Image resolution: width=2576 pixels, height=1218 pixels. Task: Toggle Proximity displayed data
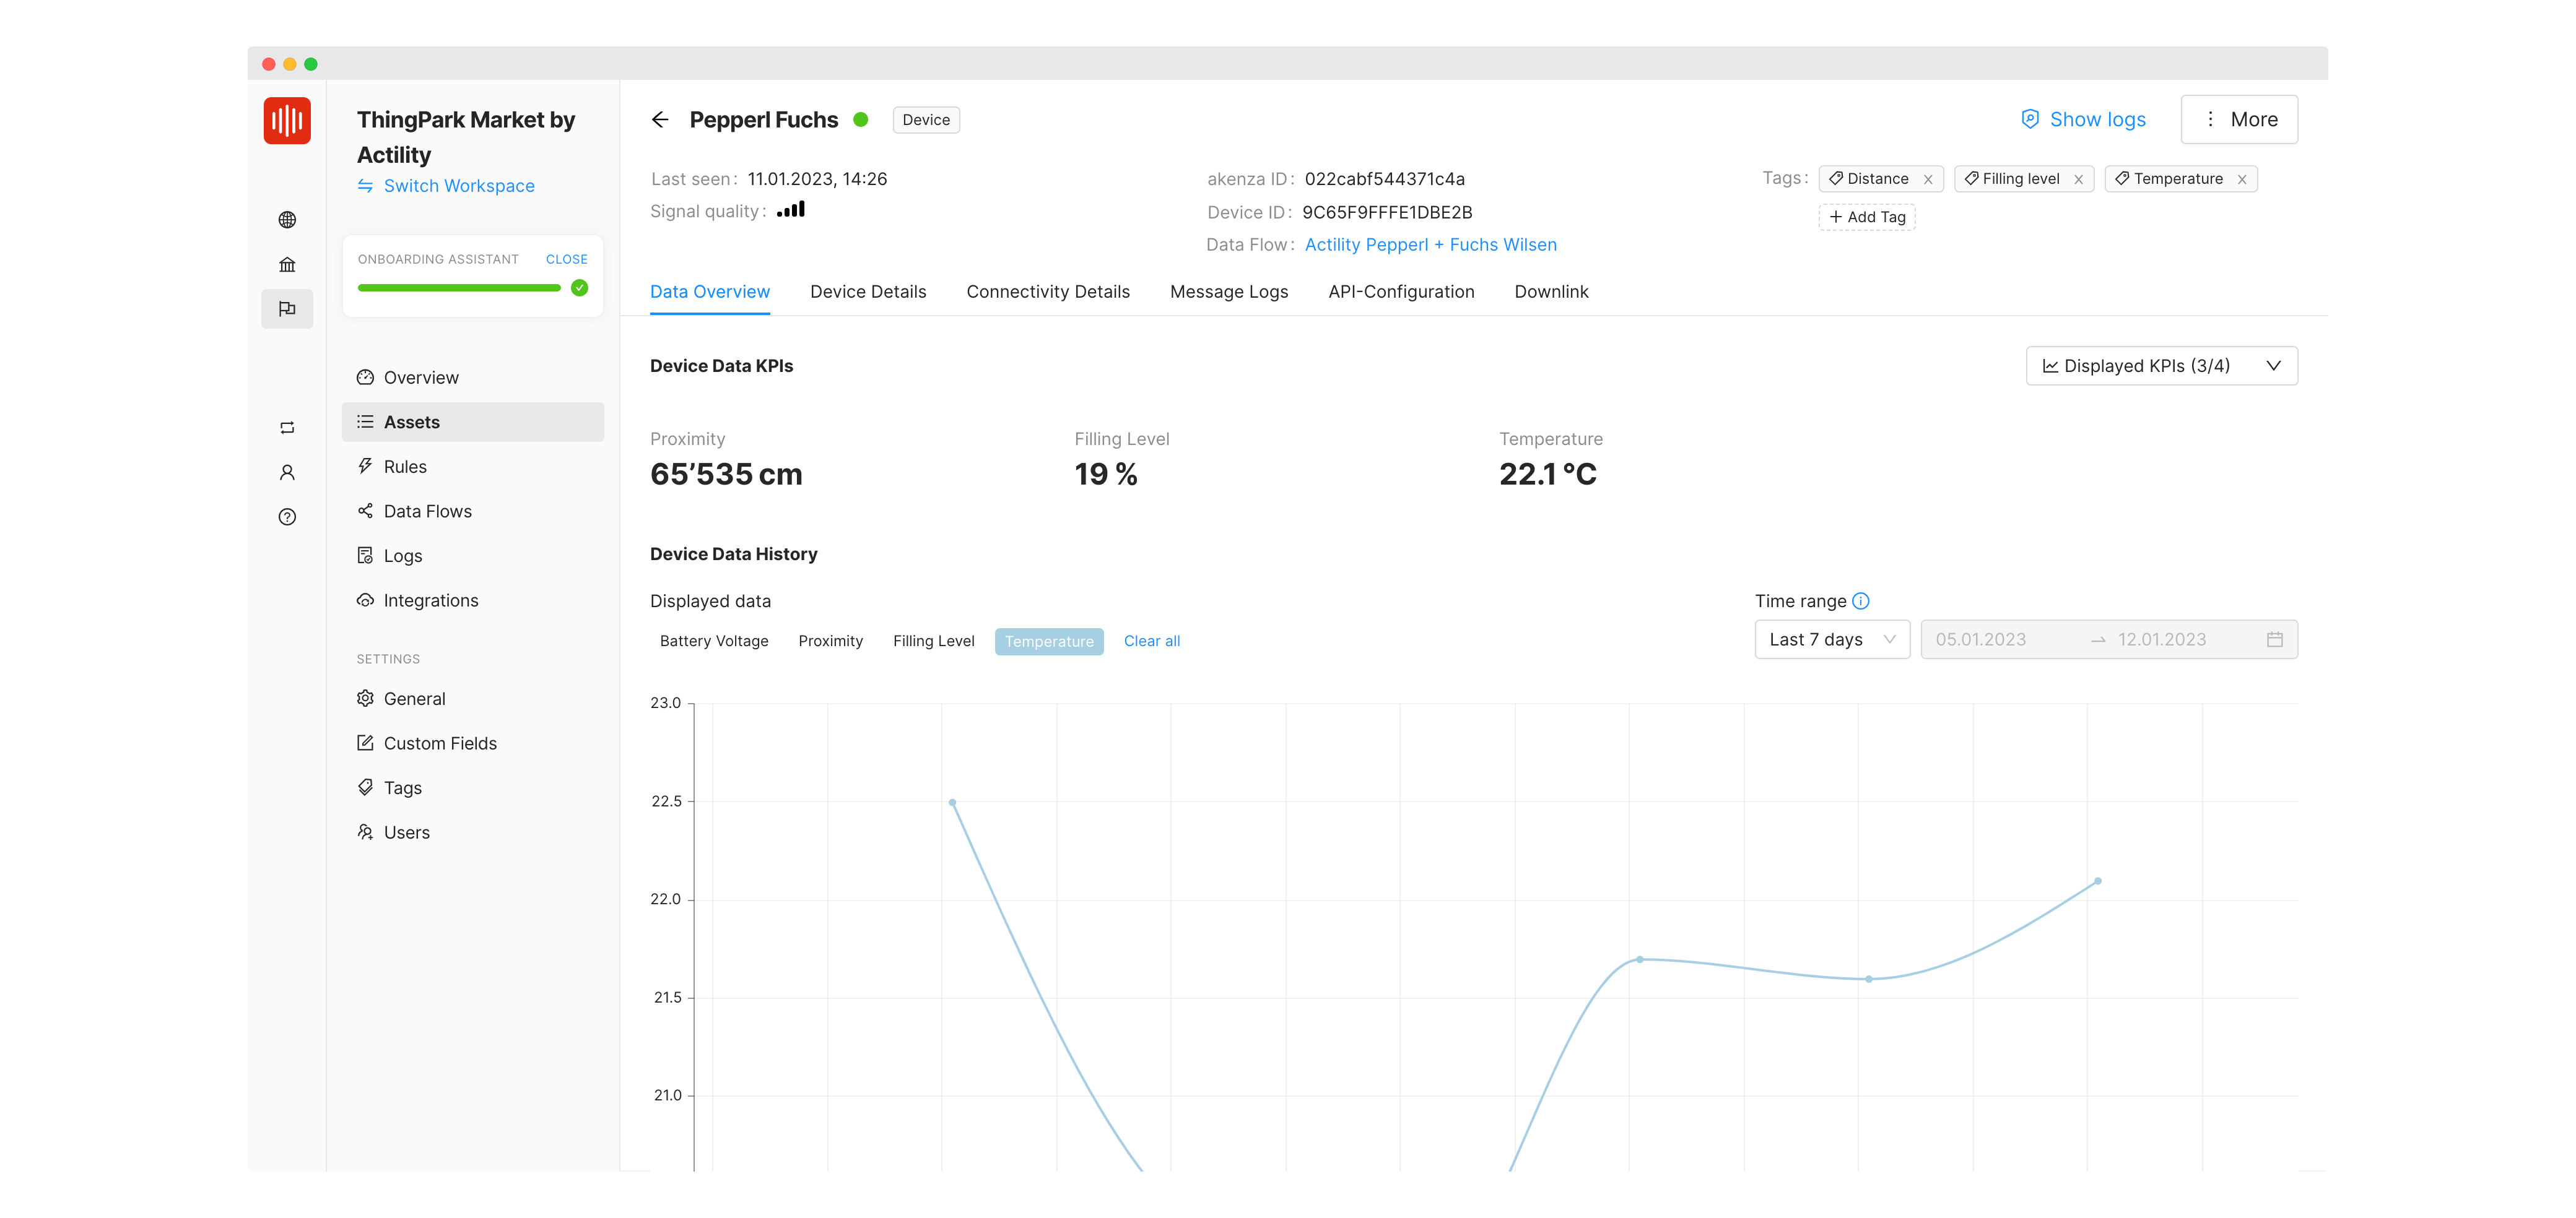click(831, 641)
